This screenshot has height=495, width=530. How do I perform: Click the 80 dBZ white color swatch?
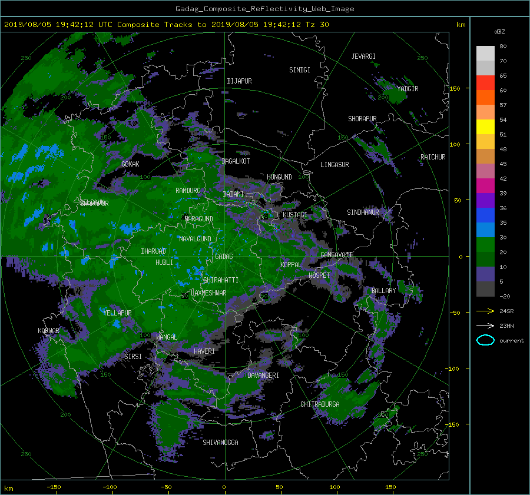[x=485, y=53]
